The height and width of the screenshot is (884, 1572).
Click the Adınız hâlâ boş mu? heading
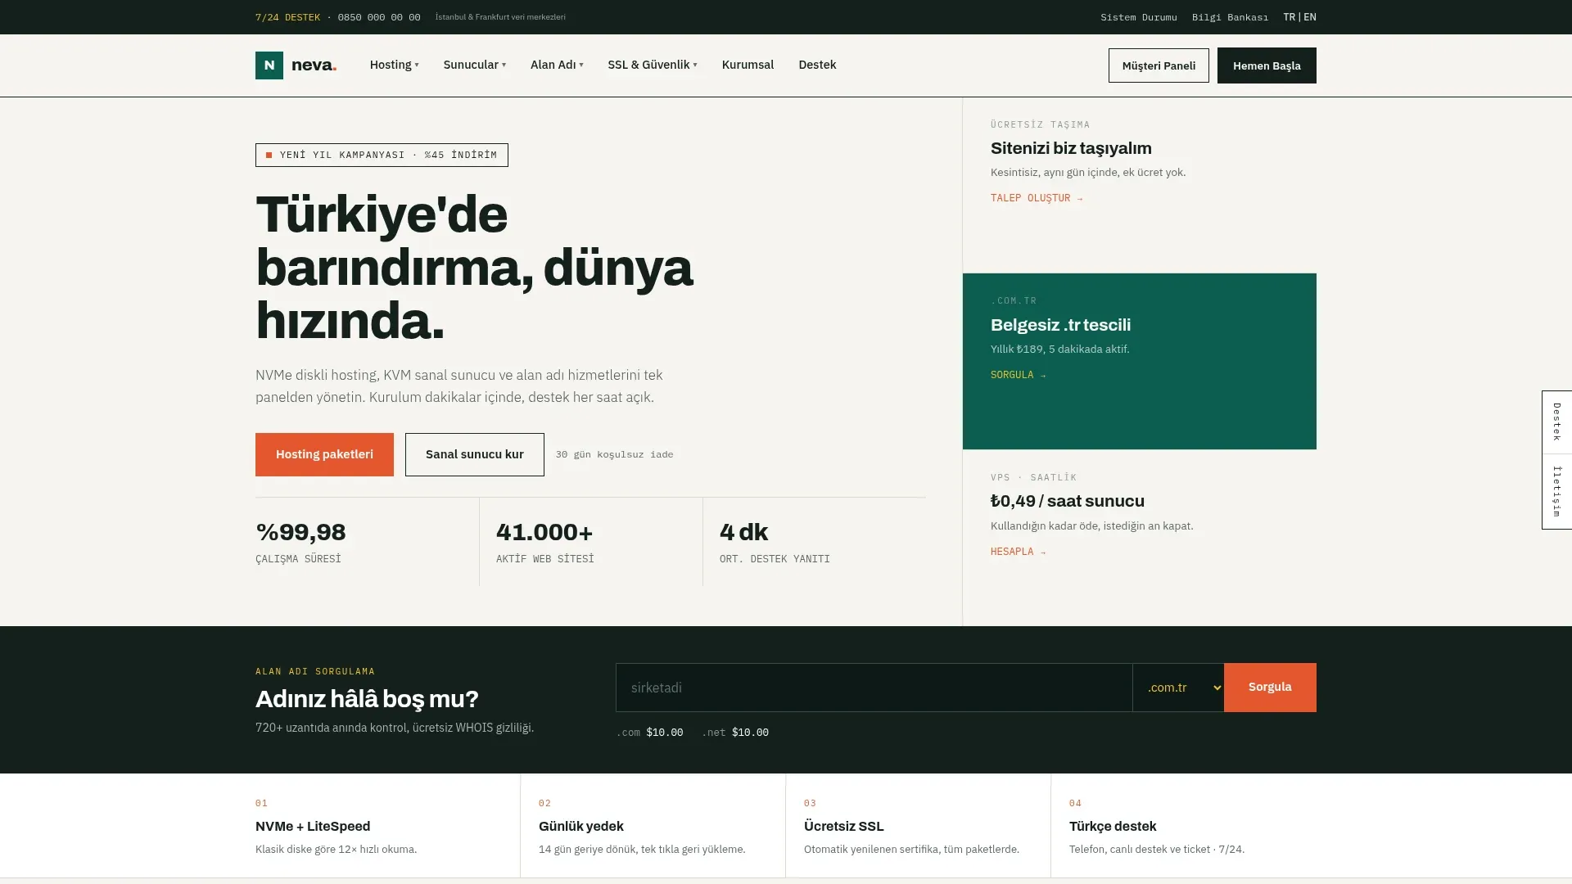[x=367, y=699]
